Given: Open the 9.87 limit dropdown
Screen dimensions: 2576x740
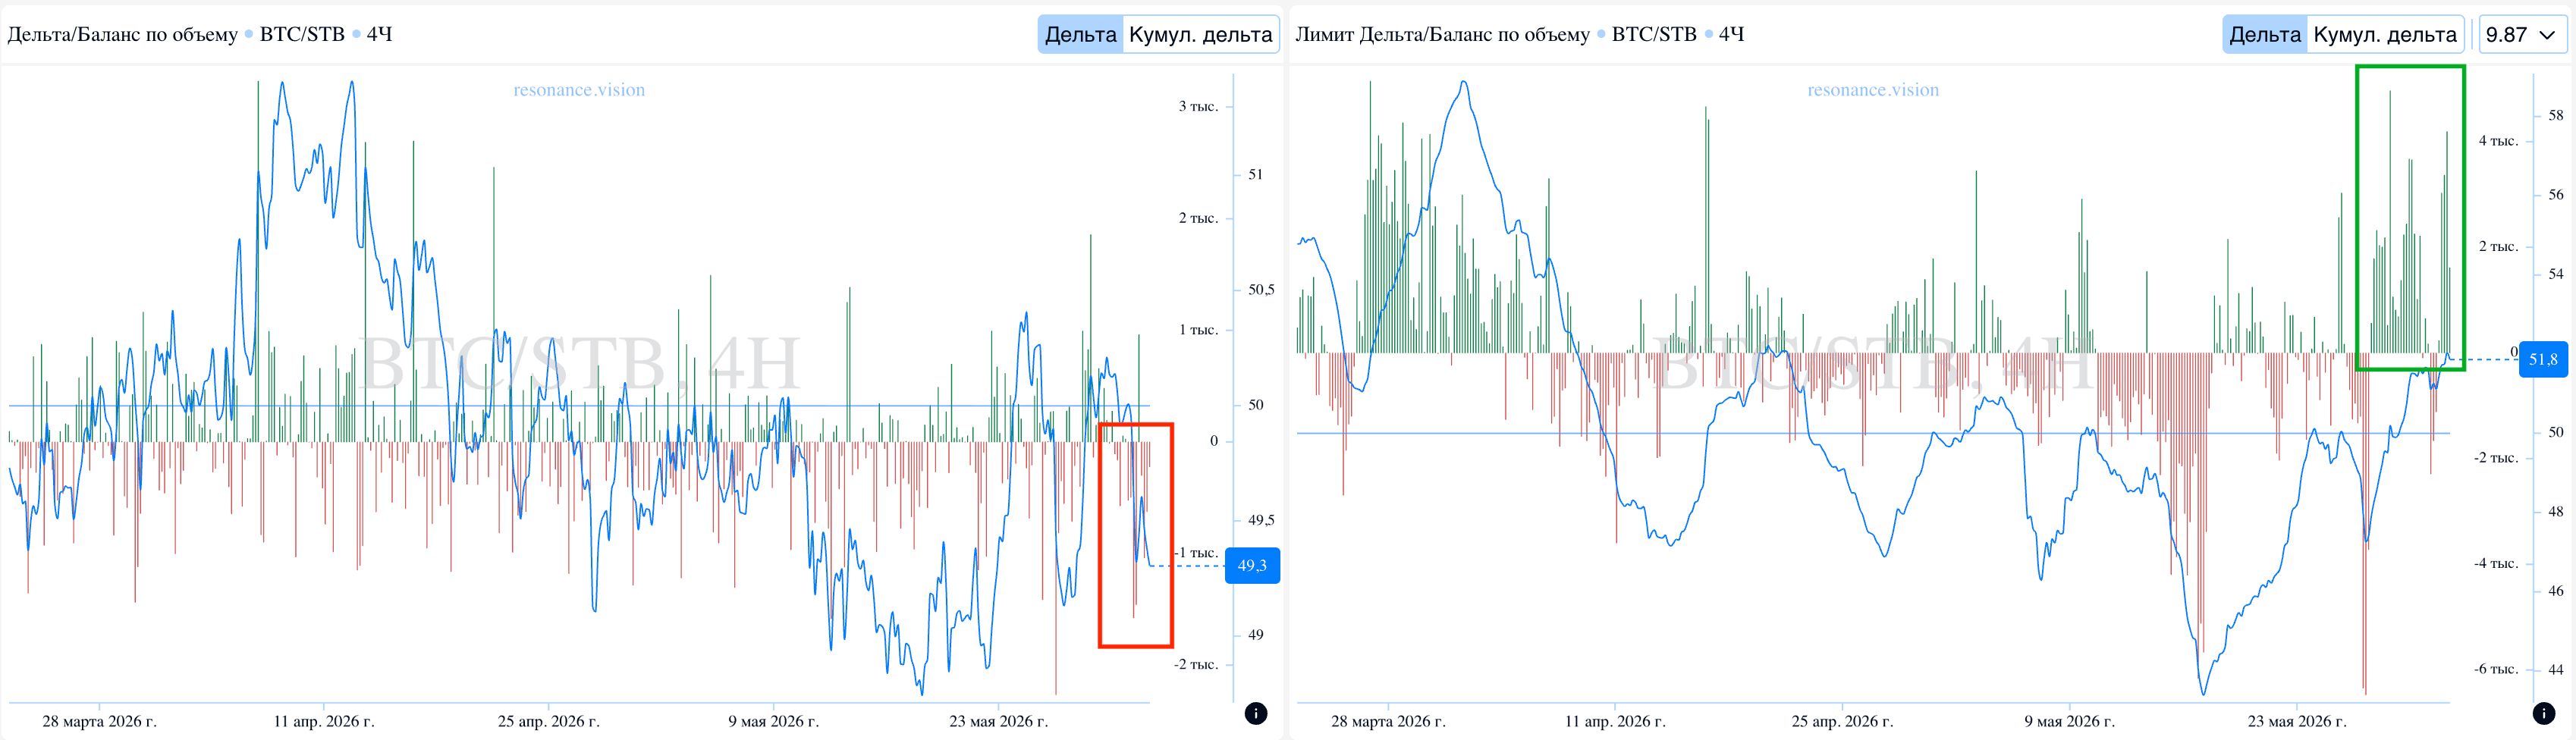Looking at the screenshot, I should (2521, 34).
